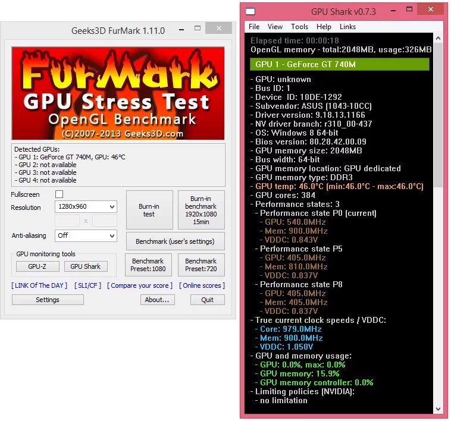Click the GPU cores: 384 line
Image resolution: width=451 pixels, height=421 pixels.
tap(283, 196)
